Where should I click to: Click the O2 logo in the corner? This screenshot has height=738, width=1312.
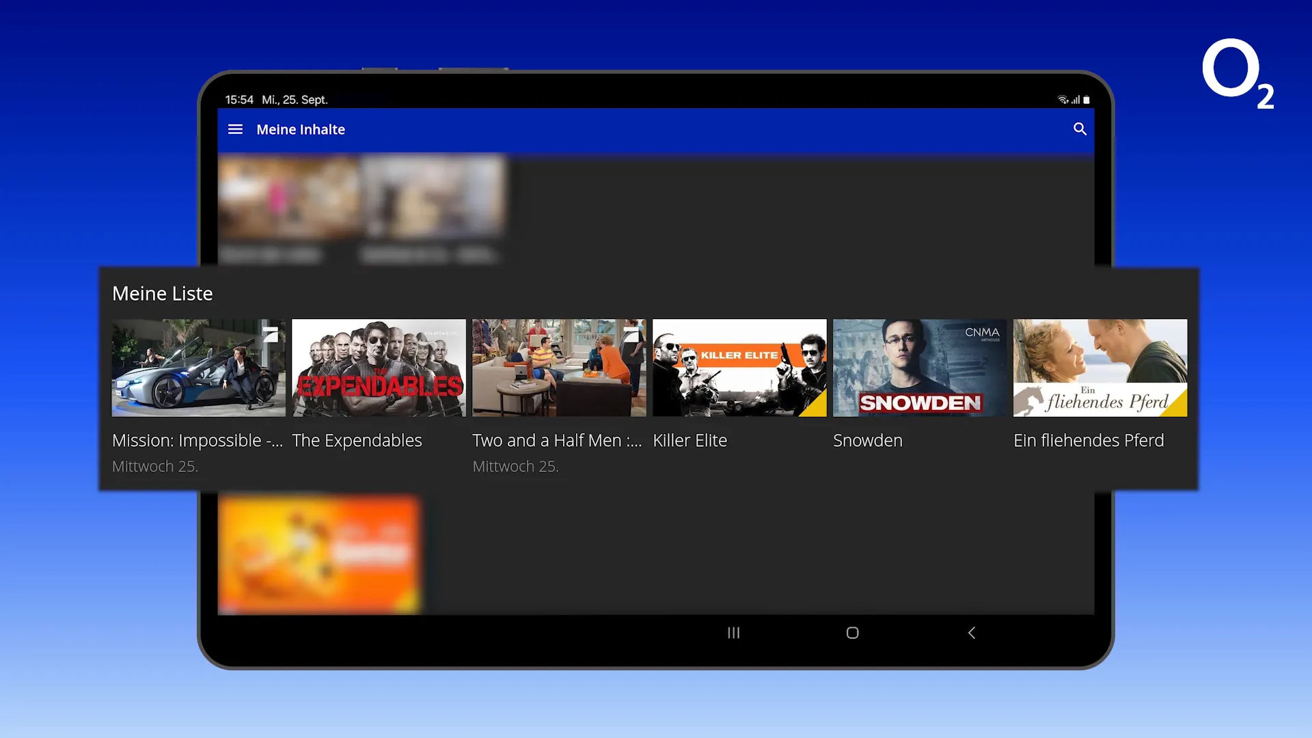1238,74
